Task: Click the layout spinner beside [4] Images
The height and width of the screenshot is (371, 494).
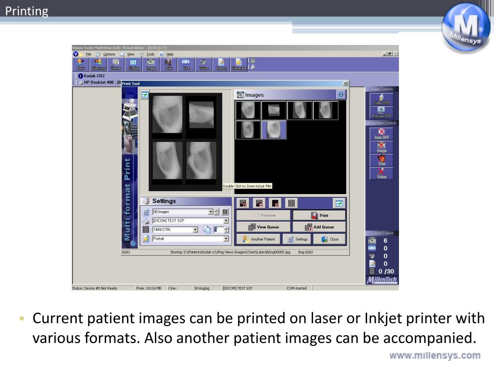Action: 217,212
